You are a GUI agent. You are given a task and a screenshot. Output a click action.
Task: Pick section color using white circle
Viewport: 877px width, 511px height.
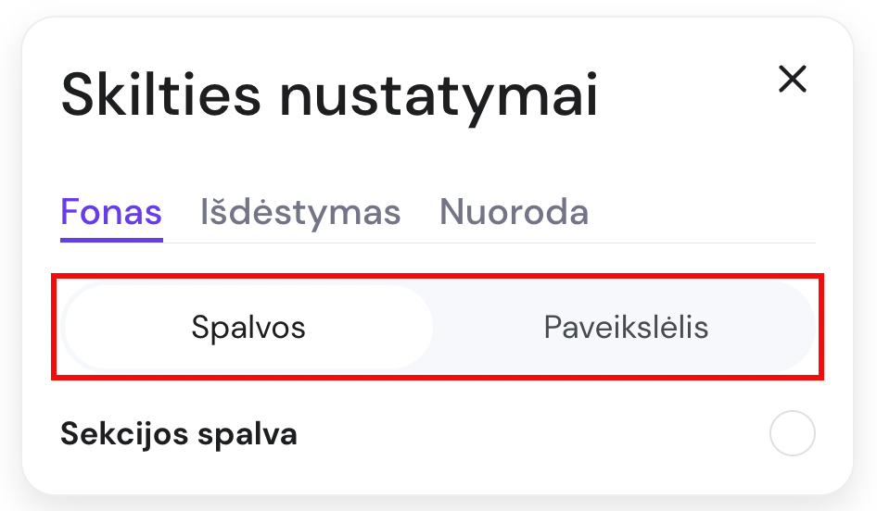tap(793, 433)
